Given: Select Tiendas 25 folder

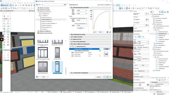Looking at the screenshot, I should pos(45,29).
